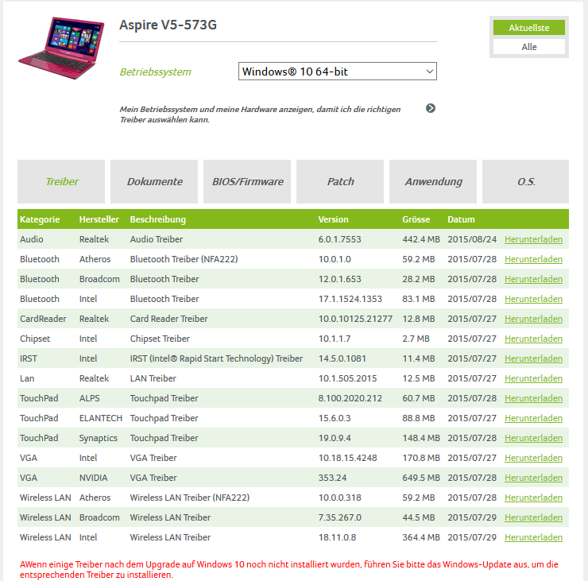Open the BIOS/Firmware tab
Image resolution: width=588 pixels, height=581 pixels.
coord(247,181)
